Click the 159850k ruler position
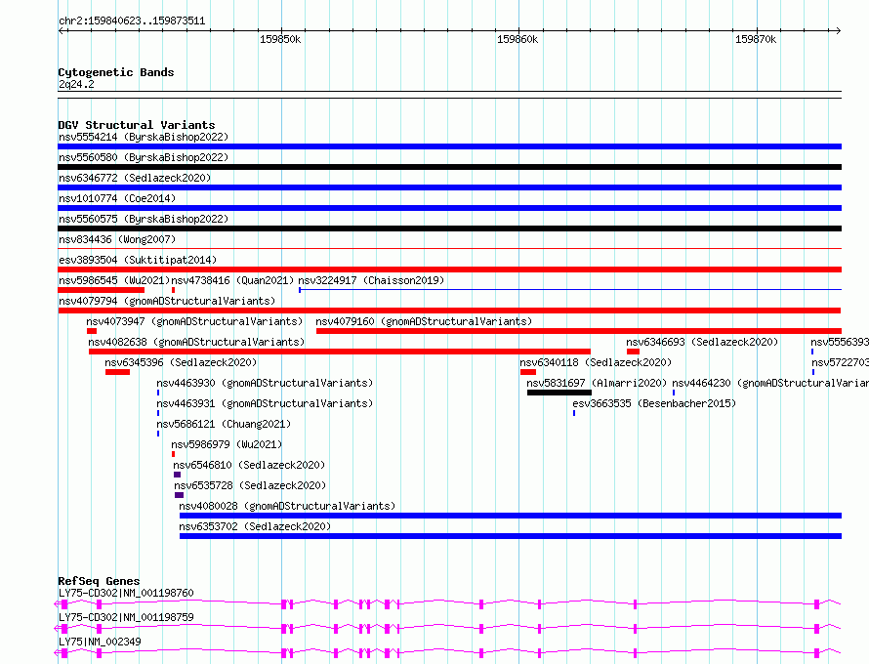 280,39
